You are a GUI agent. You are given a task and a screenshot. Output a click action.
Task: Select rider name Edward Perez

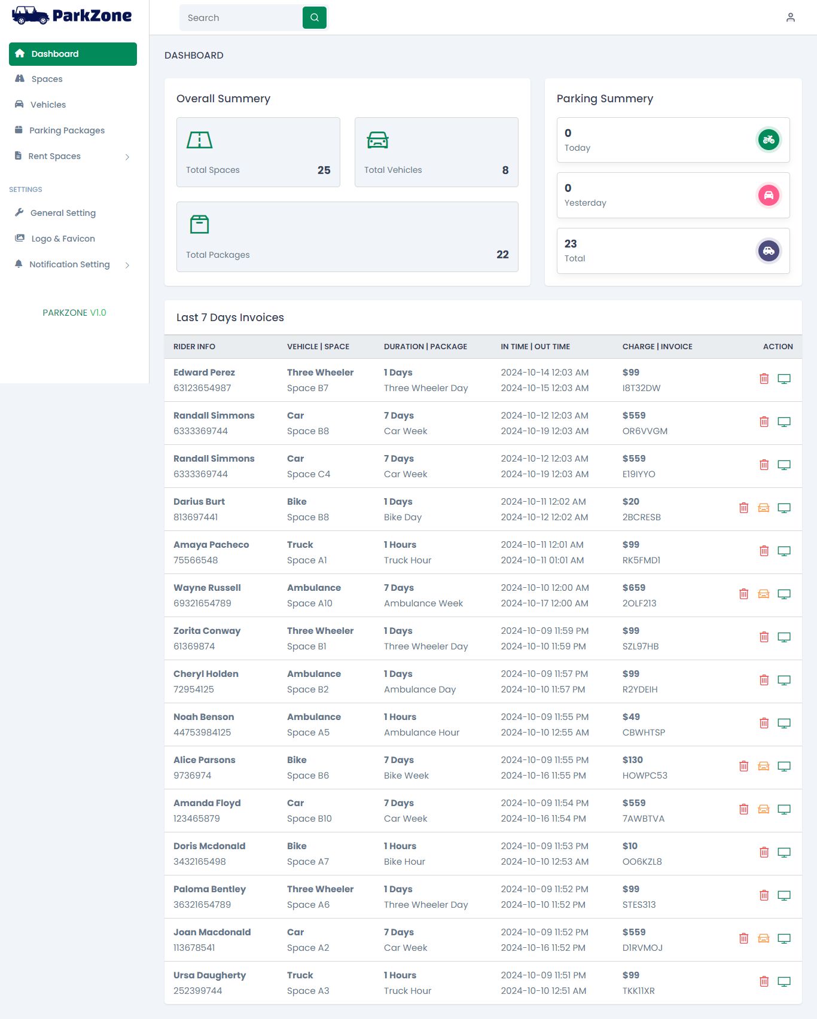[204, 373]
